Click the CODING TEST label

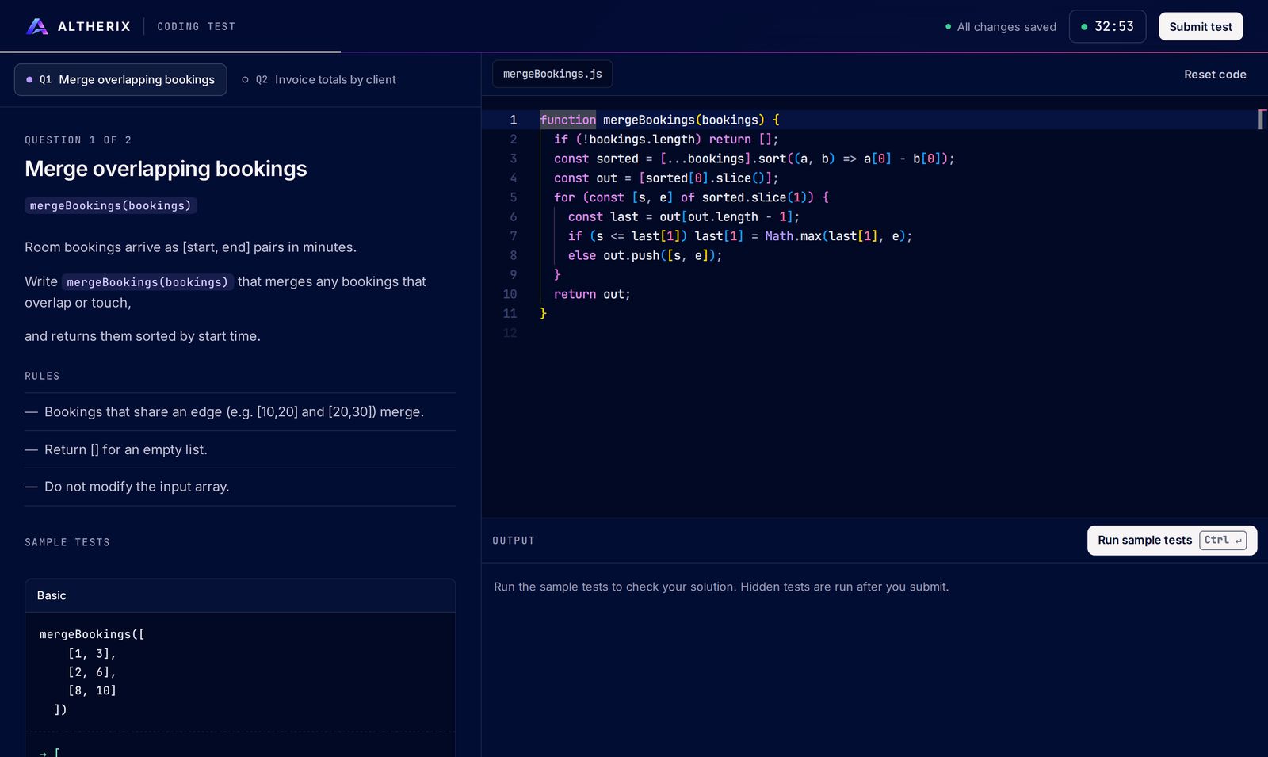(x=196, y=26)
